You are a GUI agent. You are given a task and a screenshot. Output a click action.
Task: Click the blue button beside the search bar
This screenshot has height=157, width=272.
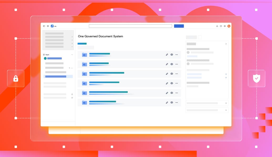[x=179, y=26]
